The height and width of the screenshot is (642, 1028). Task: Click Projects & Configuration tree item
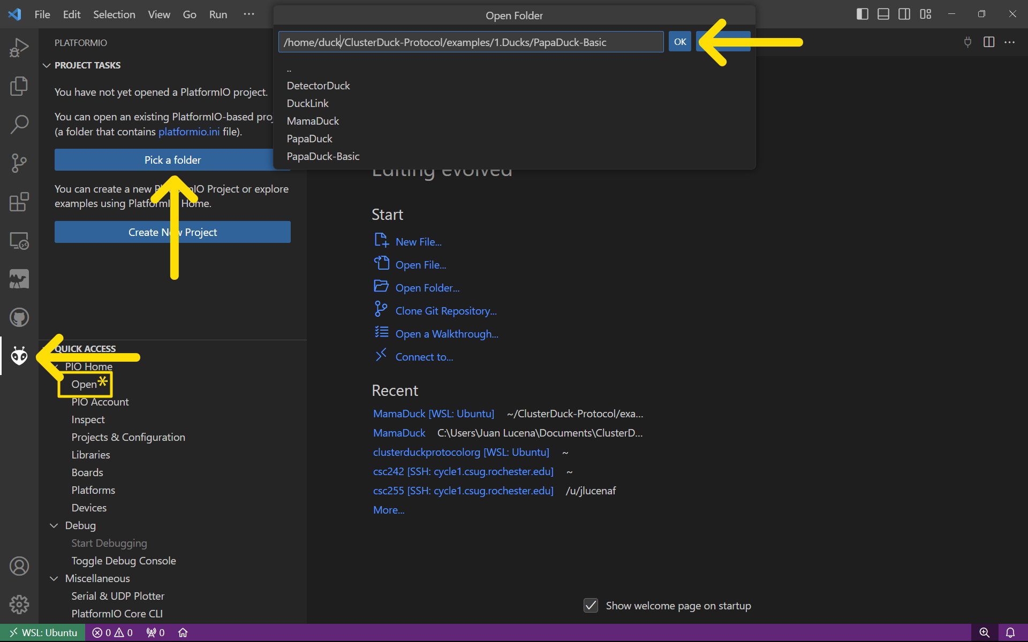128,437
